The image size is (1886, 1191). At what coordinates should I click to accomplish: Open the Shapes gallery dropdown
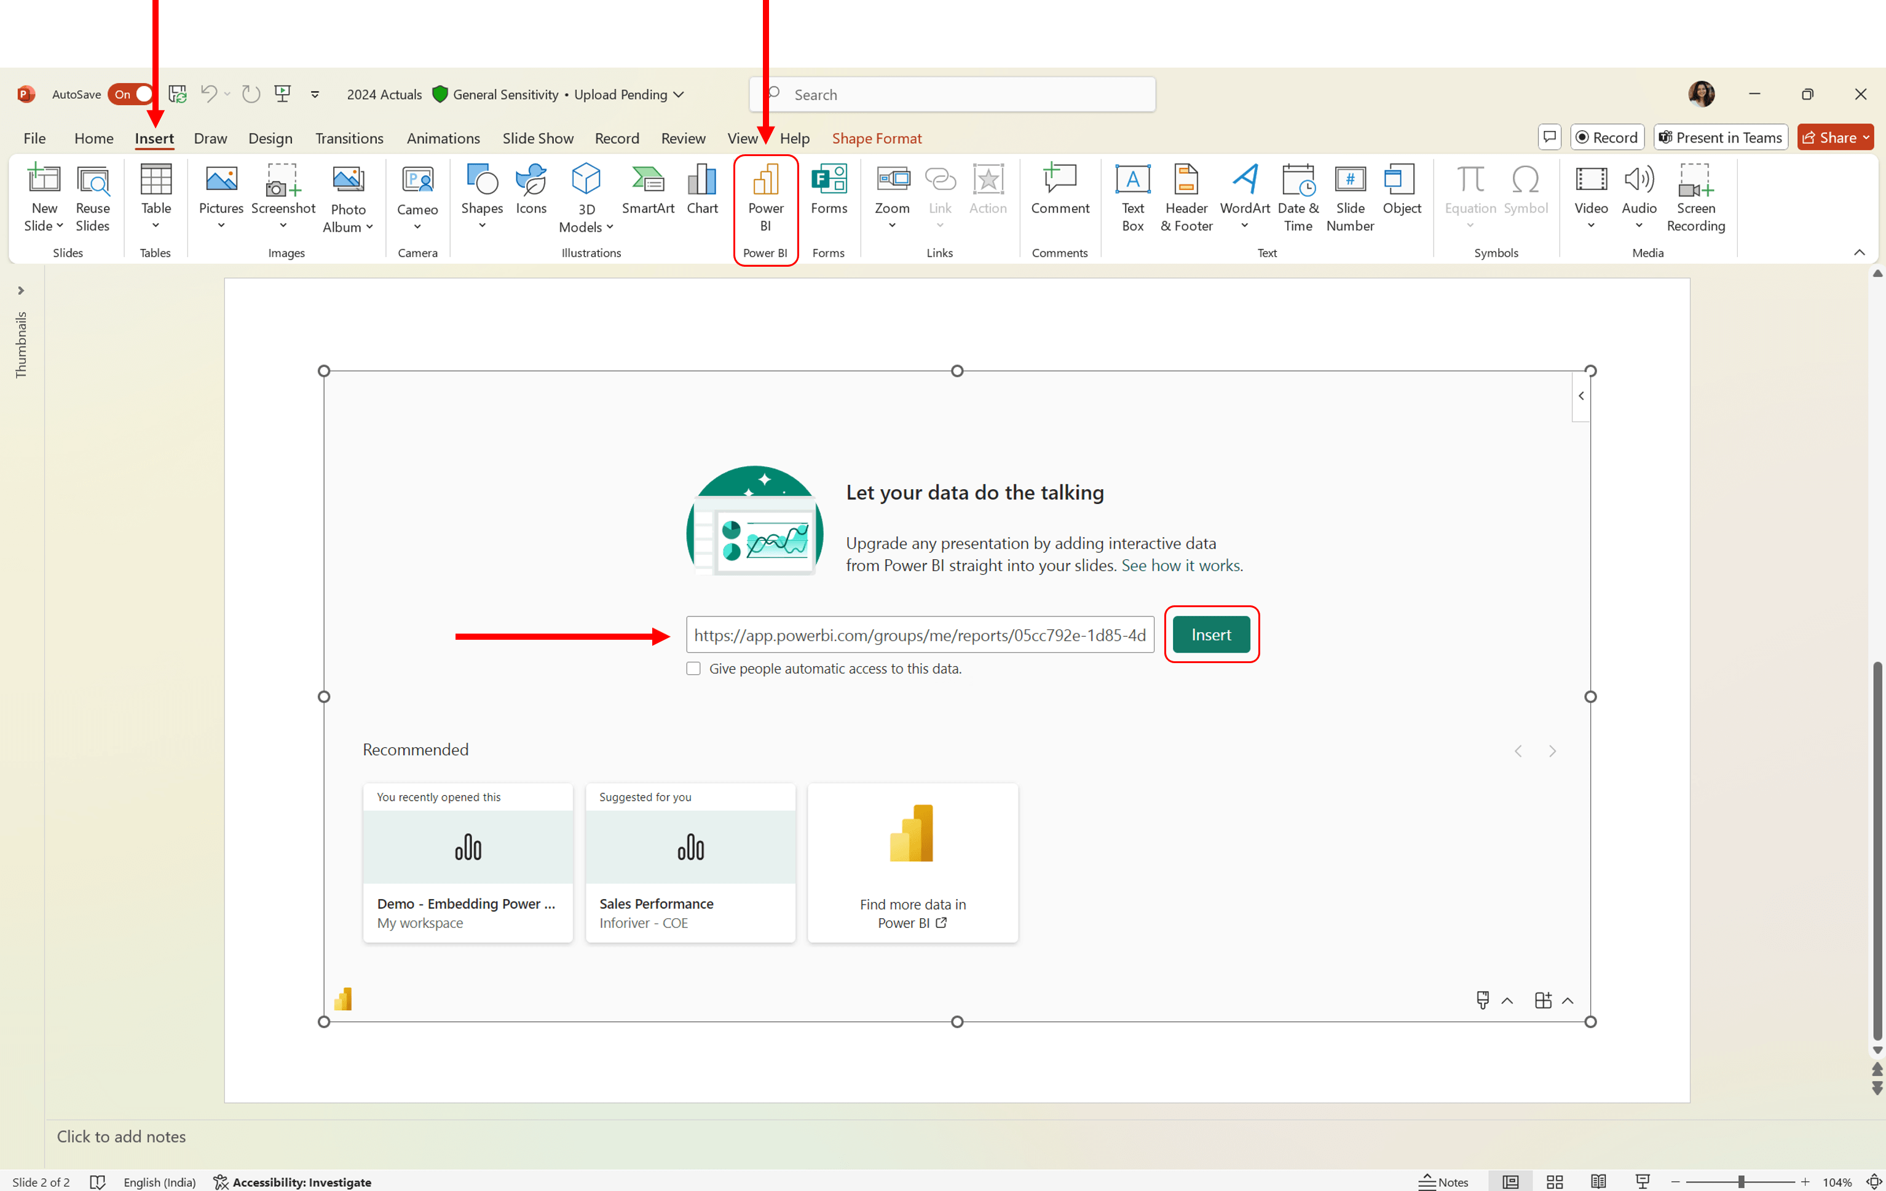[482, 226]
